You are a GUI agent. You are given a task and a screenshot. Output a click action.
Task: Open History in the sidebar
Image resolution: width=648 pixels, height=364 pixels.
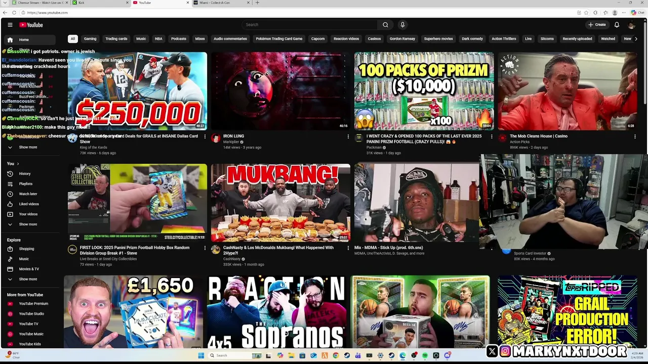click(x=30, y=173)
